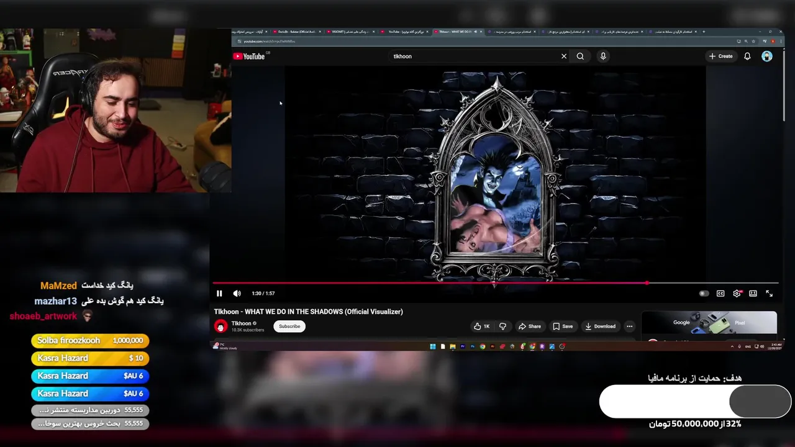Open the notifications bell
Image resolution: width=795 pixels, height=447 pixels.
[x=747, y=56]
